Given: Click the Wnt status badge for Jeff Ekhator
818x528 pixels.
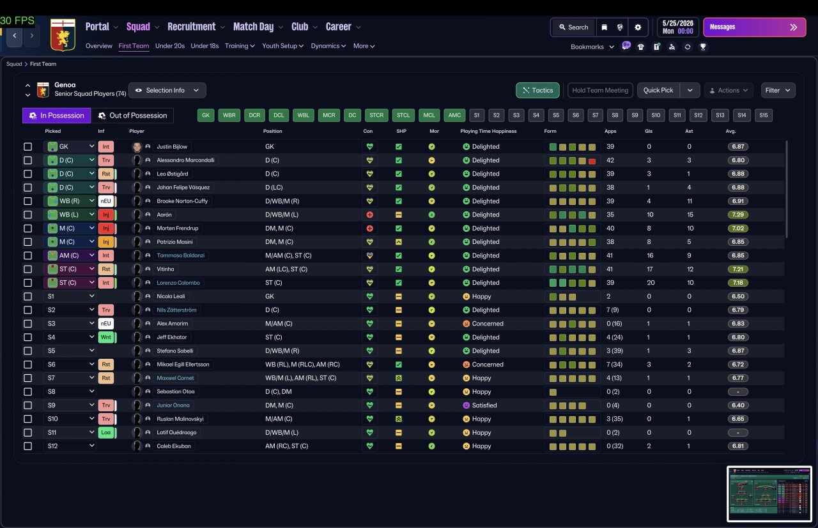Looking at the screenshot, I should coord(107,337).
